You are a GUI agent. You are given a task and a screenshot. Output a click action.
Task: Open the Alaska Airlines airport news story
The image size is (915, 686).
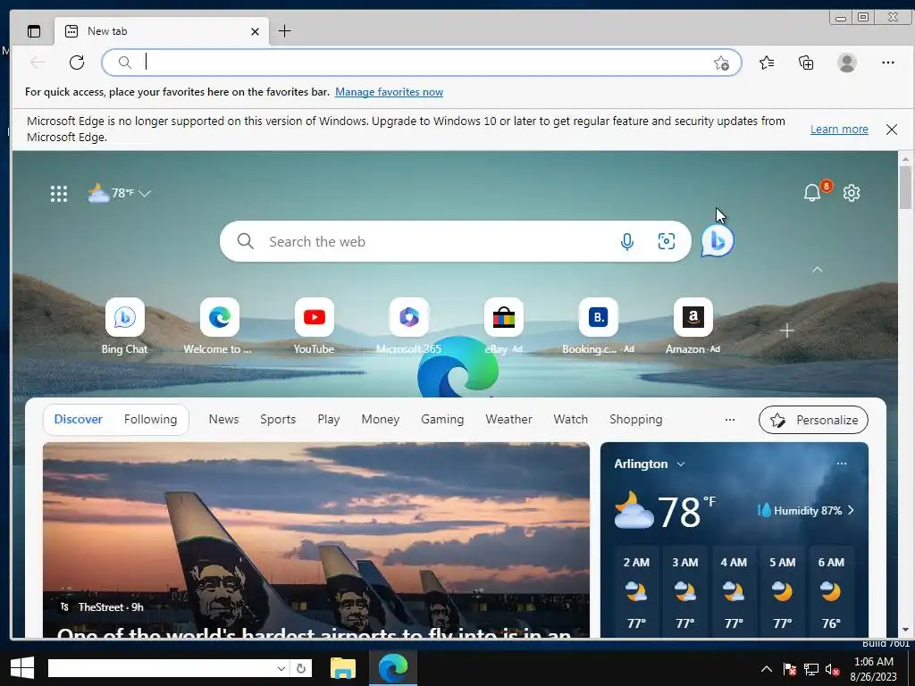315,540
